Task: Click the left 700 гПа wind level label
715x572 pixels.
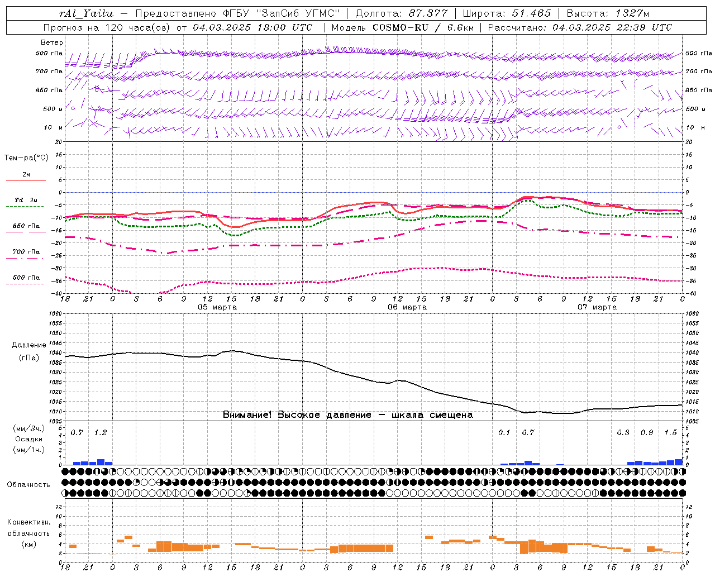Action: point(49,71)
